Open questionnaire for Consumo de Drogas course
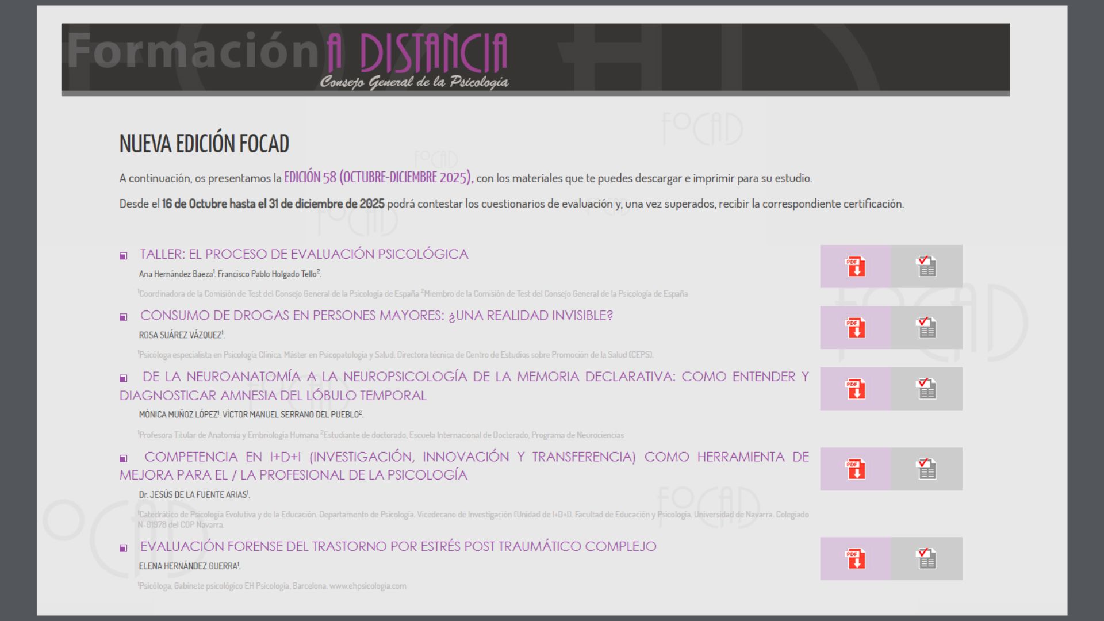The height and width of the screenshot is (621, 1104). (x=926, y=328)
